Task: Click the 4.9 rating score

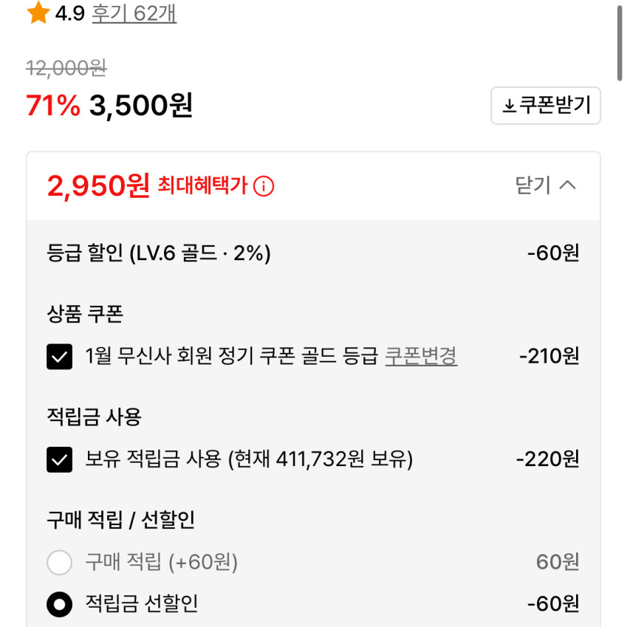Action: pyautogui.click(x=70, y=13)
